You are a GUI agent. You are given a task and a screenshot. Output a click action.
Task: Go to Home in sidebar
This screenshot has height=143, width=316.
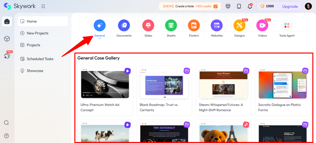tap(43, 21)
